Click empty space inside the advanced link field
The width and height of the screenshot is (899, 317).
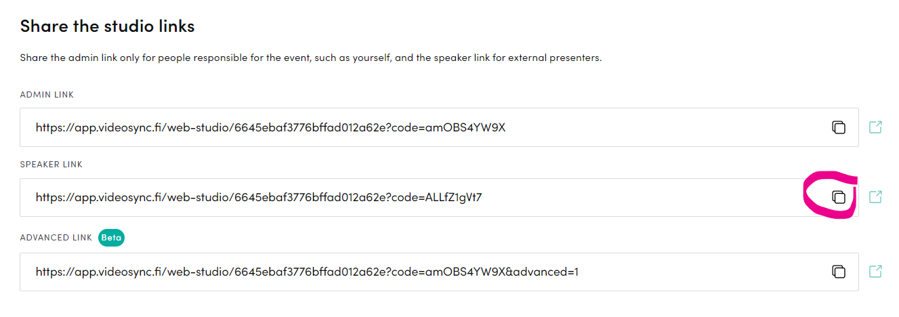(x=705, y=272)
